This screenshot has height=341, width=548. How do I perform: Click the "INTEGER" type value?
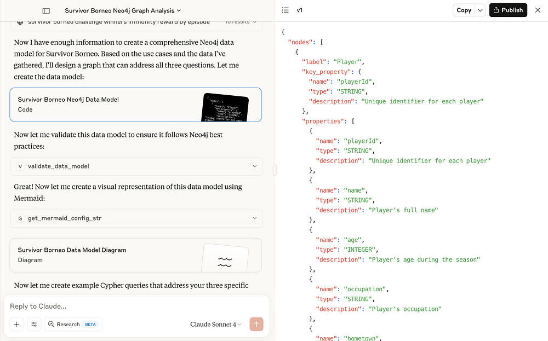pos(359,250)
